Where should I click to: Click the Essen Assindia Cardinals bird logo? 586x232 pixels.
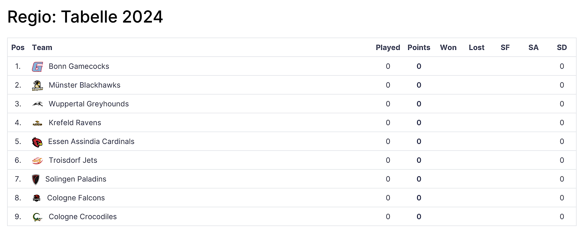click(x=37, y=142)
